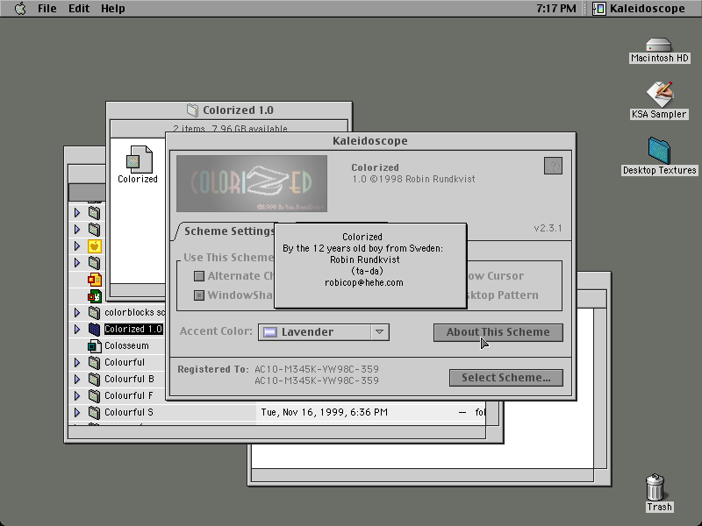
Task: Select the Colourful B folder name
Action: tap(129, 380)
